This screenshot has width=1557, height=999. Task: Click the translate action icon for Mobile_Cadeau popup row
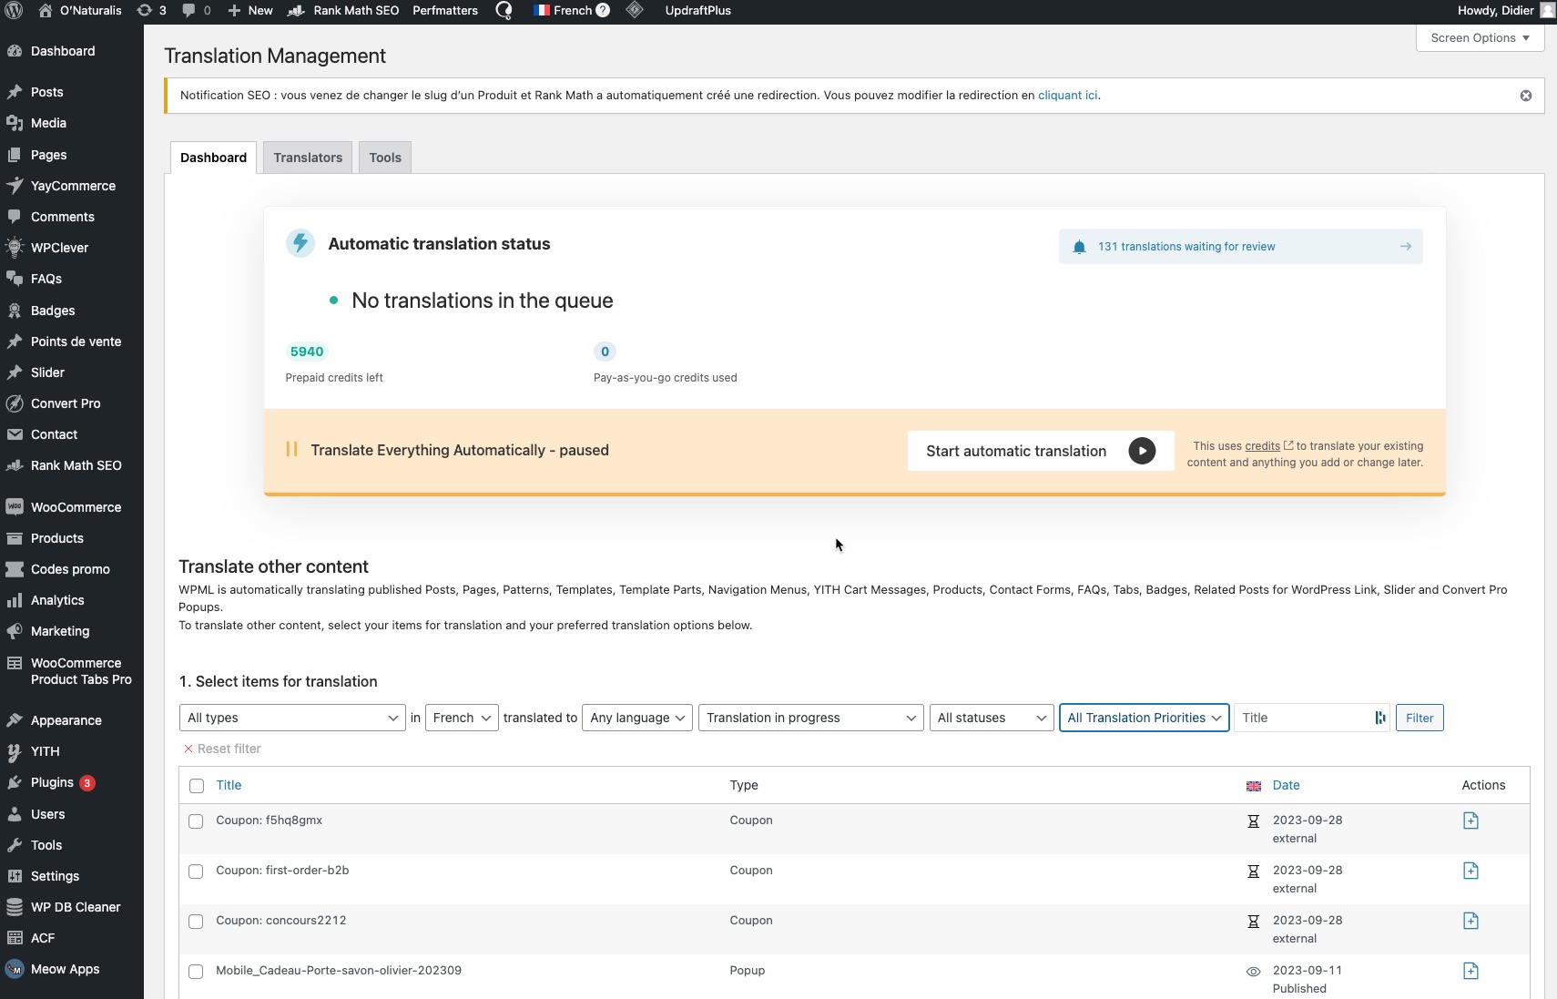click(x=1470, y=971)
